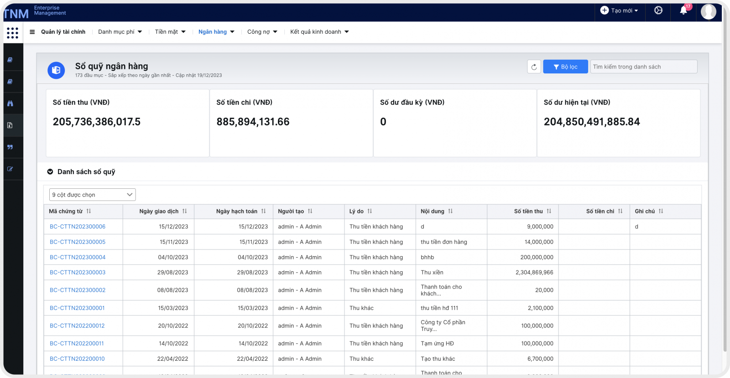Open the nine-dot app launcher grid
This screenshot has height=378, width=730.
(x=13, y=33)
